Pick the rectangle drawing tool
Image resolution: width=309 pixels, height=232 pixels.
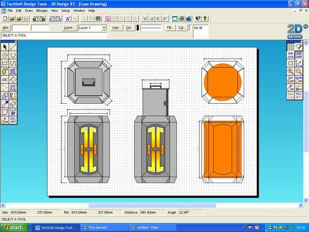5,63
